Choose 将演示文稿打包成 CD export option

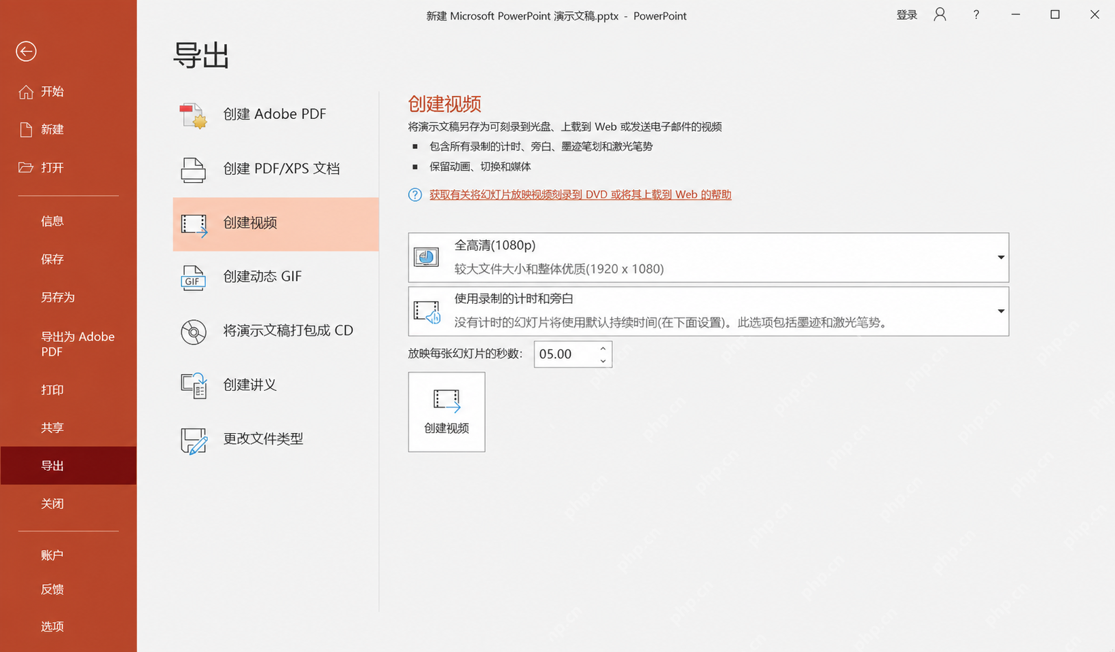(x=276, y=332)
